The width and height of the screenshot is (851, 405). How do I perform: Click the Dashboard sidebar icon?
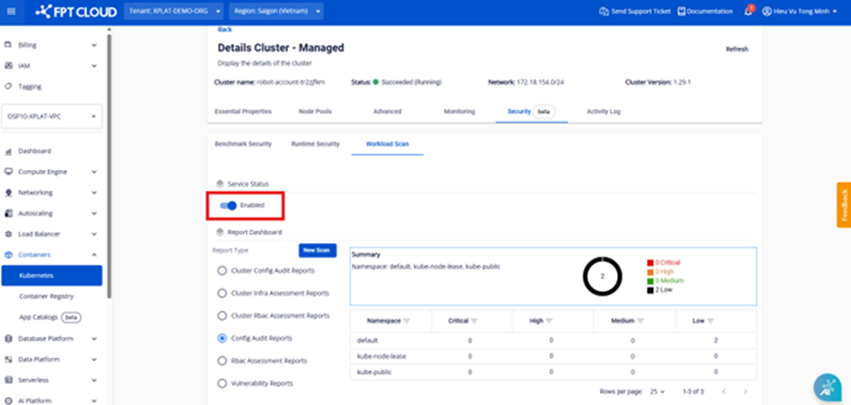tap(9, 151)
